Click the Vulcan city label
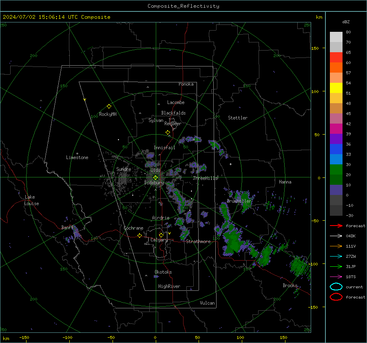367x343 pixels. [207, 303]
